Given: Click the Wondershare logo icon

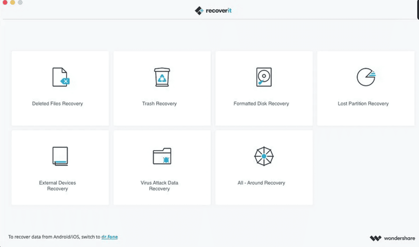Looking at the screenshot, I should click(x=375, y=238).
